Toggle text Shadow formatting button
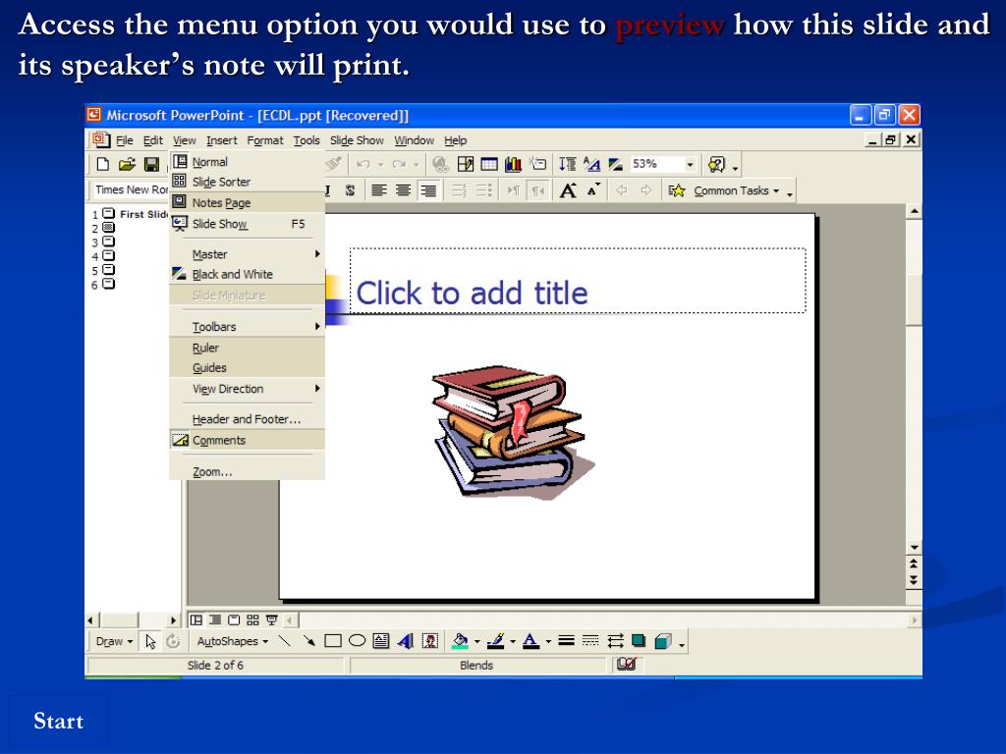The image size is (1006, 754). pos(350,190)
